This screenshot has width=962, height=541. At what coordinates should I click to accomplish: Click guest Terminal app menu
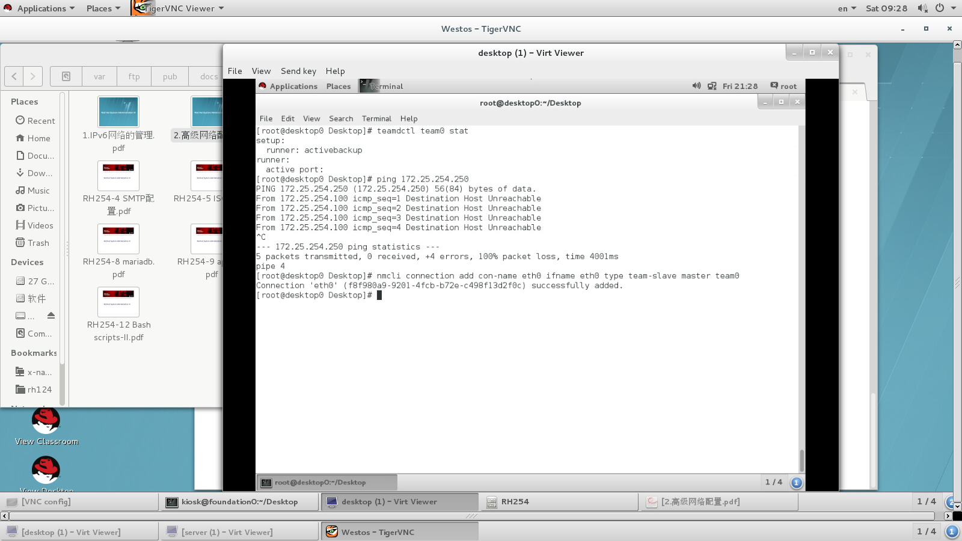(x=381, y=87)
